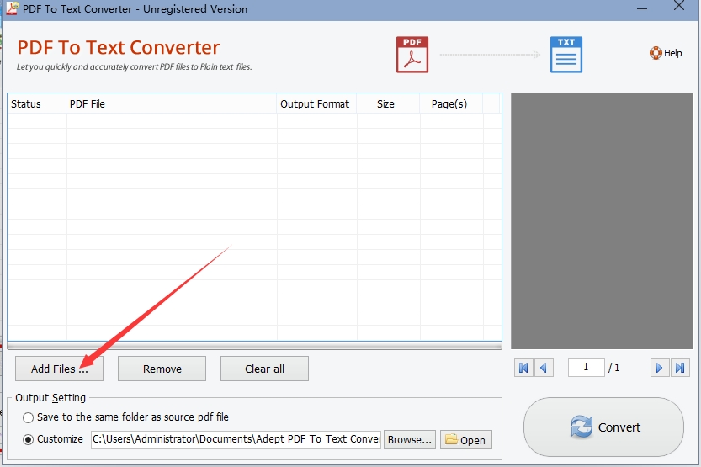Click the blue TXT document icon

[x=566, y=55]
